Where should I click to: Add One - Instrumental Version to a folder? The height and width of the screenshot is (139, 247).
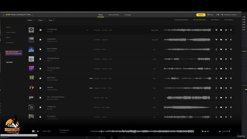[x=221, y=98]
